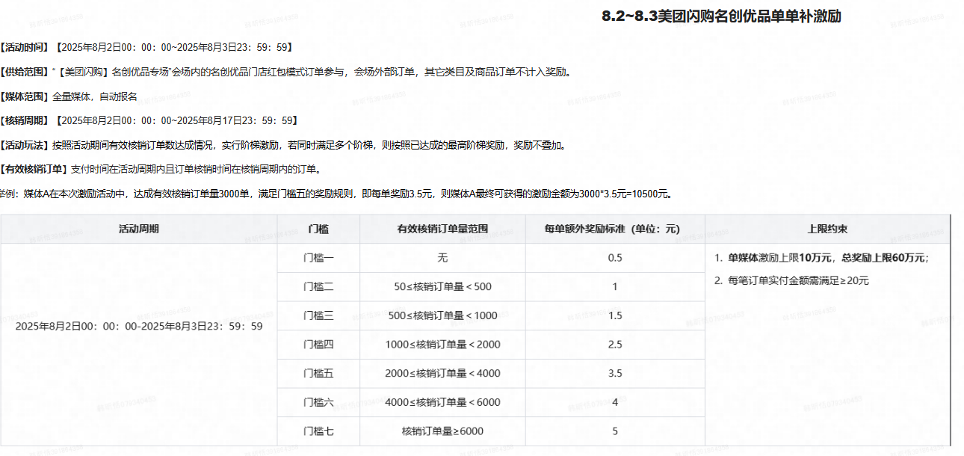
Task: Click the title 8.2~8.3美团闪购名创优品单单补激励
Action: coord(721,16)
